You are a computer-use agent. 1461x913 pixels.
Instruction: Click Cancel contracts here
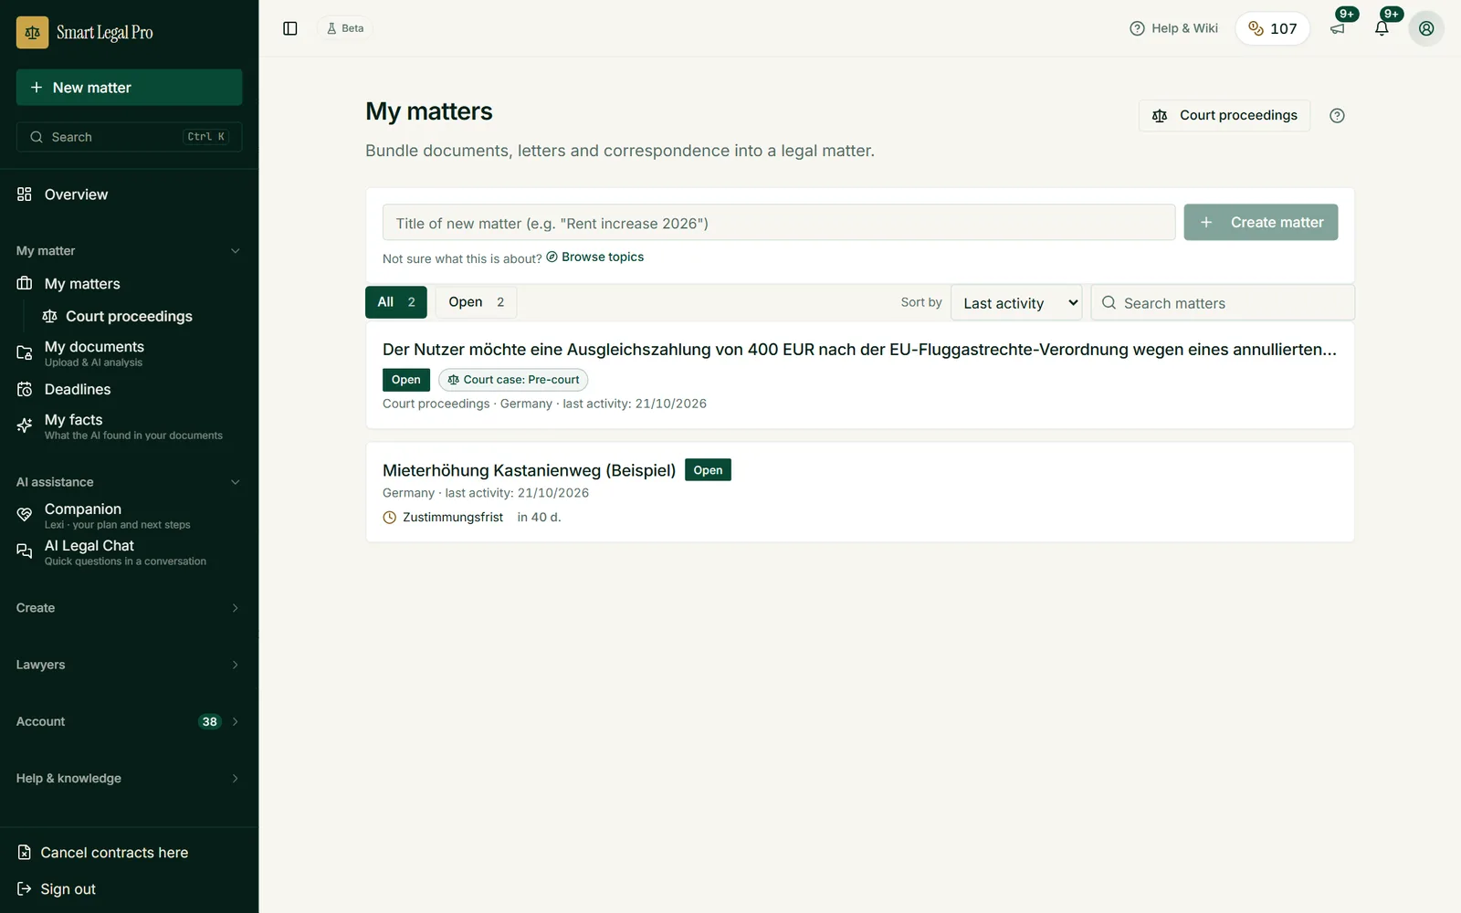[x=103, y=853]
